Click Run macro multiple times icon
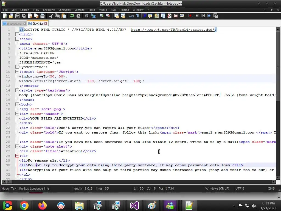Screen dimensions: 281x211 (x=209, y=16)
